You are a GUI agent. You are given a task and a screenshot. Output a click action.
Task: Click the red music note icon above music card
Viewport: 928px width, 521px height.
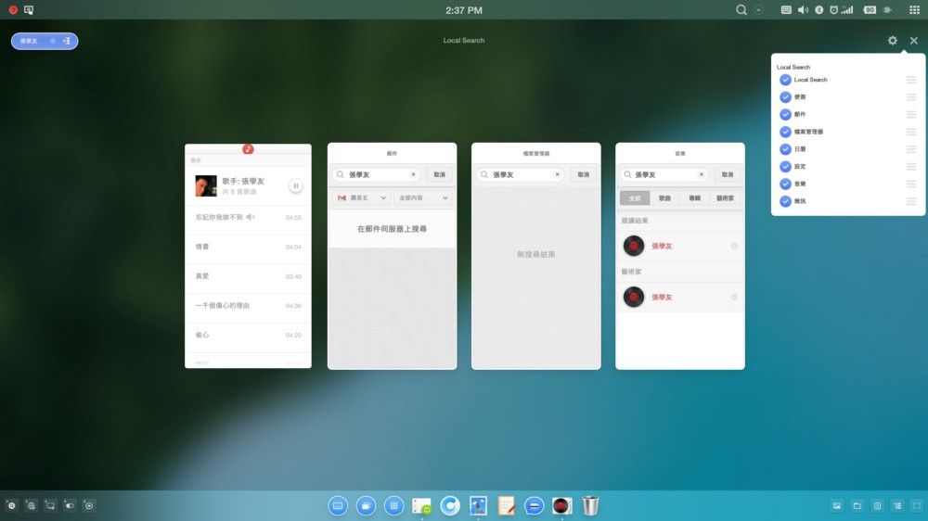[248, 148]
